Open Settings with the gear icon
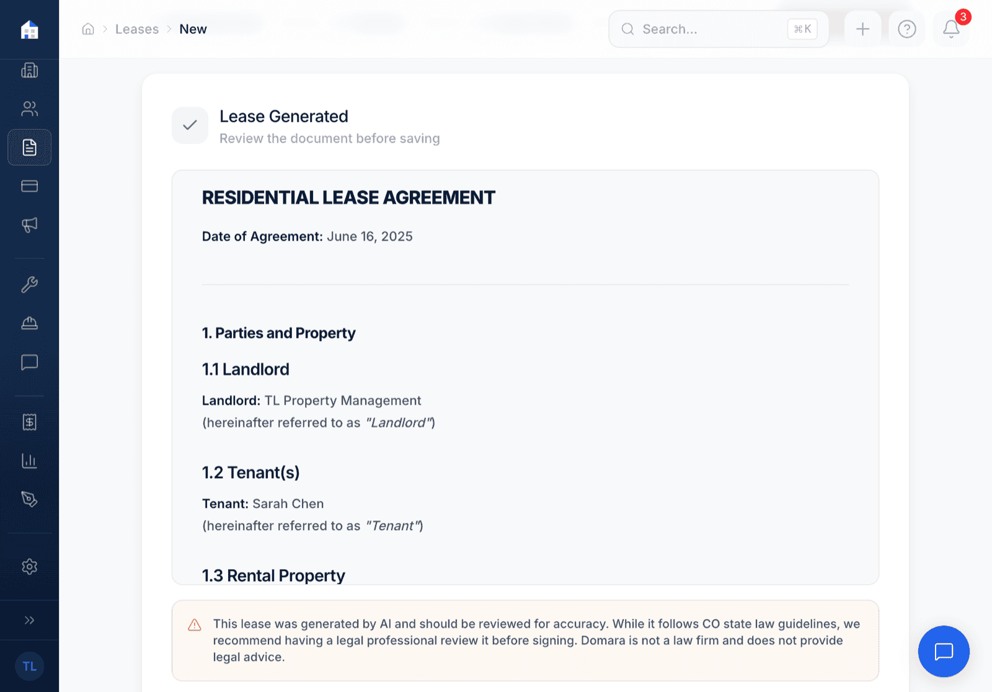 (29, 566)
